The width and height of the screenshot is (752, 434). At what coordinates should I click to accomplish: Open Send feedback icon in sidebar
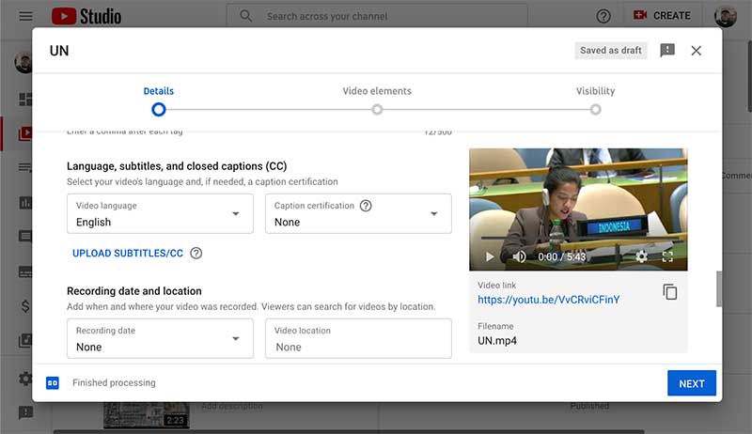[25, 412]
